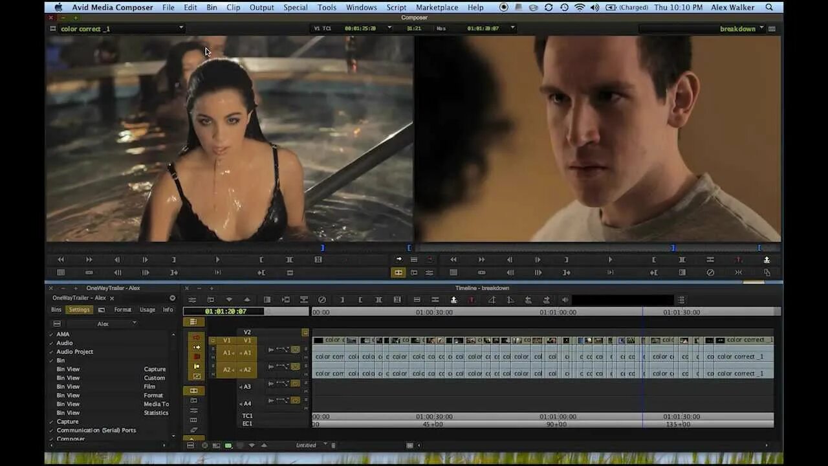This screenshot has width=828, height=466.
Task: Toggle the A3 track selector
Action: coord(246,386)
